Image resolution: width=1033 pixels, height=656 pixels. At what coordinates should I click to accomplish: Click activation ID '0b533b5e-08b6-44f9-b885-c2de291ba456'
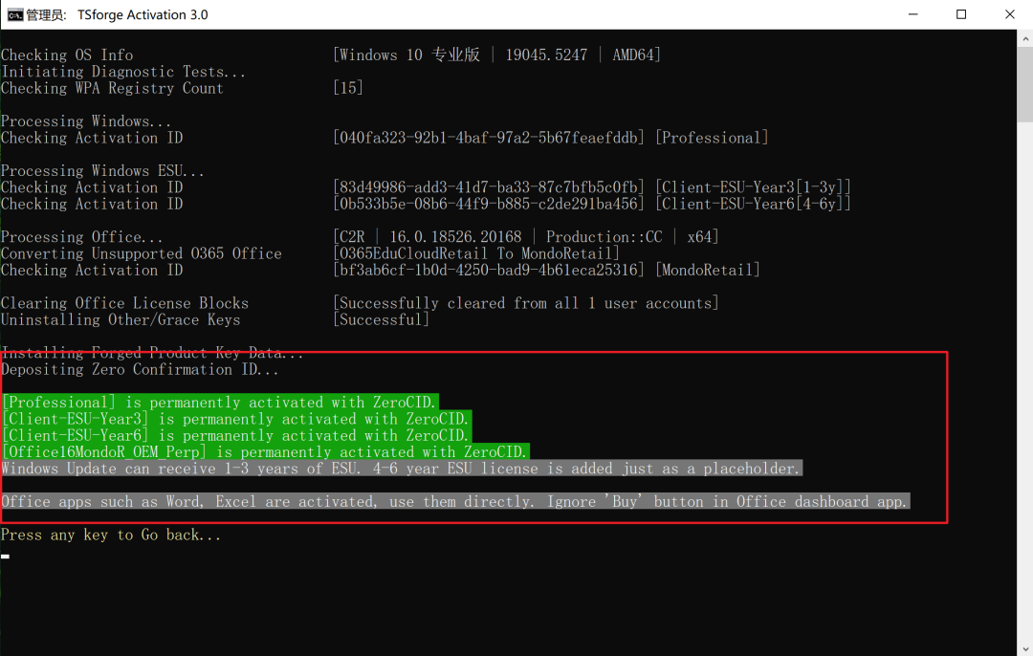[x=488, y=205]
